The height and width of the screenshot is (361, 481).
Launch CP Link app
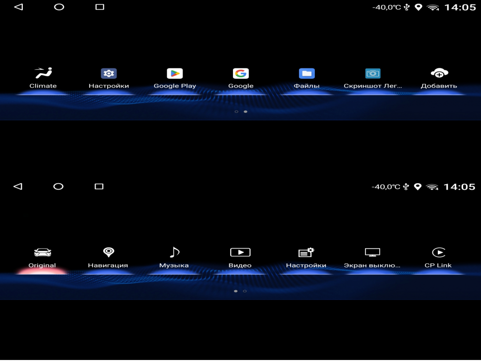point(439,252)
